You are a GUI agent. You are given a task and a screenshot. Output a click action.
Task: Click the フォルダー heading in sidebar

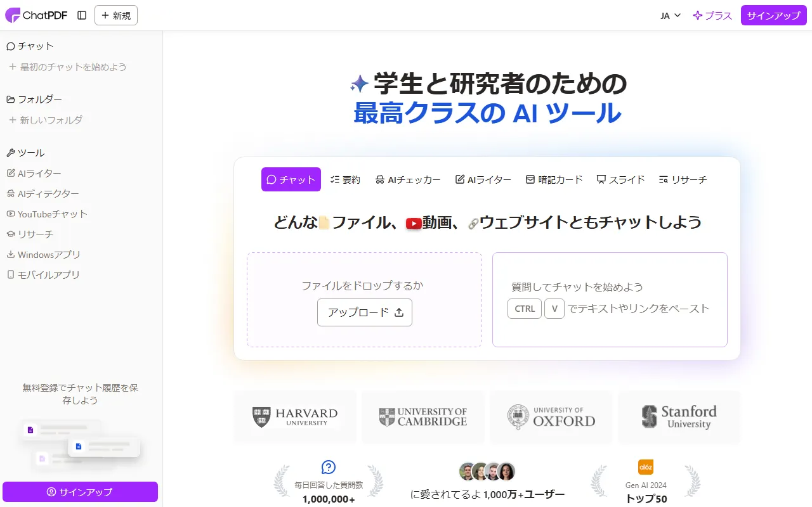click(x=34, y=99)
